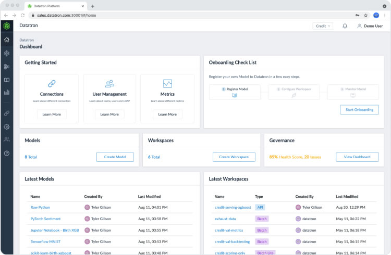The width and height of the screenshot is (391, 255).
Task: Open the Home icon in sidebar
Action: (7, 40)
